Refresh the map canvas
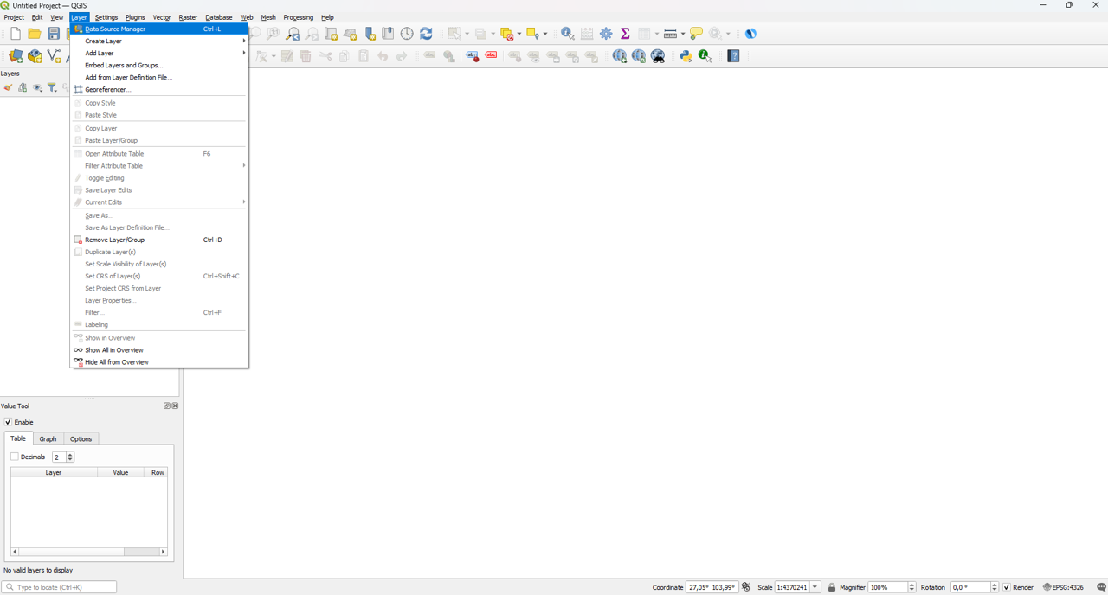This screenshot has height=595, width=1108. click(424, 33)
